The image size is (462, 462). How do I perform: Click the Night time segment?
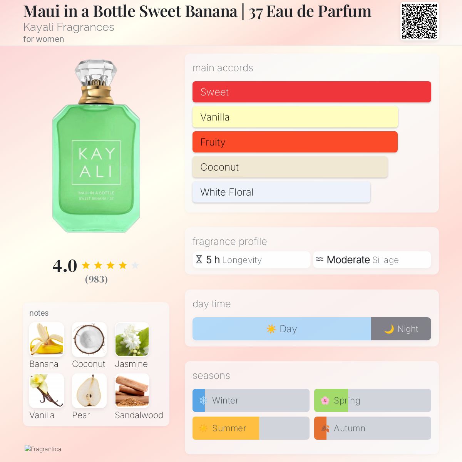coord(401,329)
